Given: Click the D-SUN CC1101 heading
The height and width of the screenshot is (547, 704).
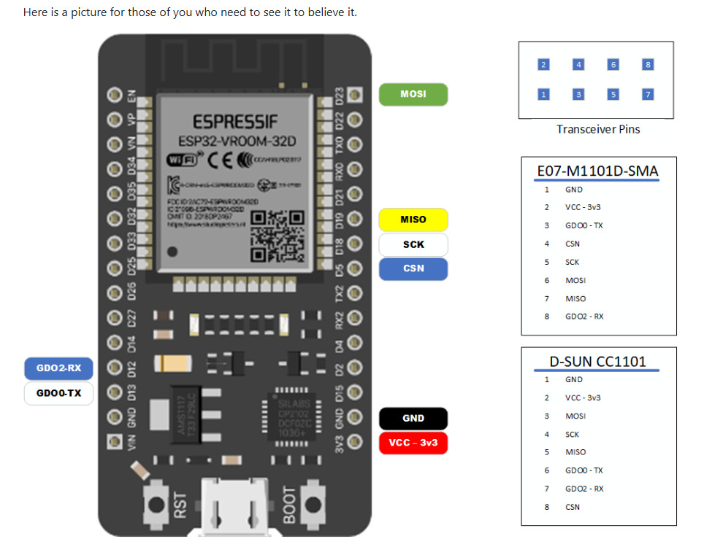Looking at the screenshot, I should (x=597, y=361).
